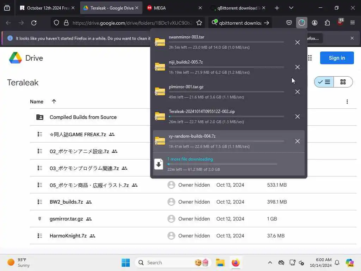Switch Drive to list layout
The height and width of the screenshot is (271, 361).
click(x=324, y=82)
